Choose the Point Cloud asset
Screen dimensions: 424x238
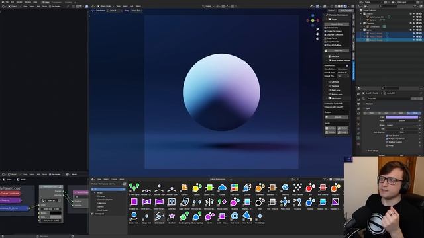[285, 202]
